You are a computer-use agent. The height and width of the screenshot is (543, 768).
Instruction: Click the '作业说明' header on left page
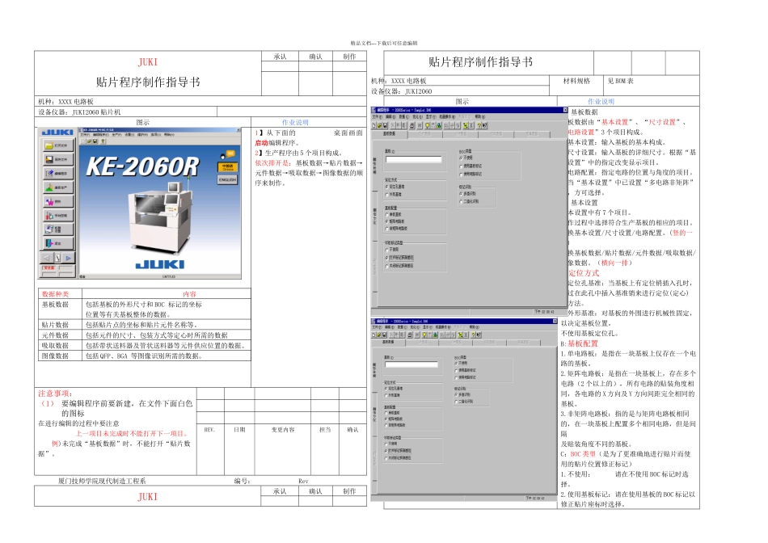click(295, 122)
